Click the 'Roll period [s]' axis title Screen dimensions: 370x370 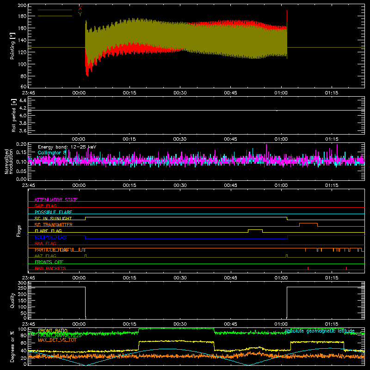(x=13, y=115)
